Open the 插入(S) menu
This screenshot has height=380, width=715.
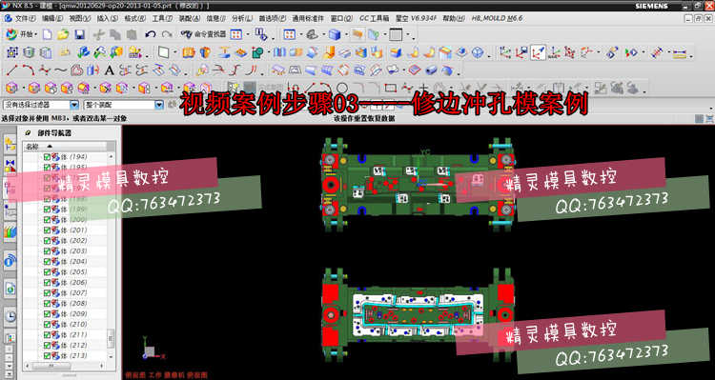tap(107, 19)
